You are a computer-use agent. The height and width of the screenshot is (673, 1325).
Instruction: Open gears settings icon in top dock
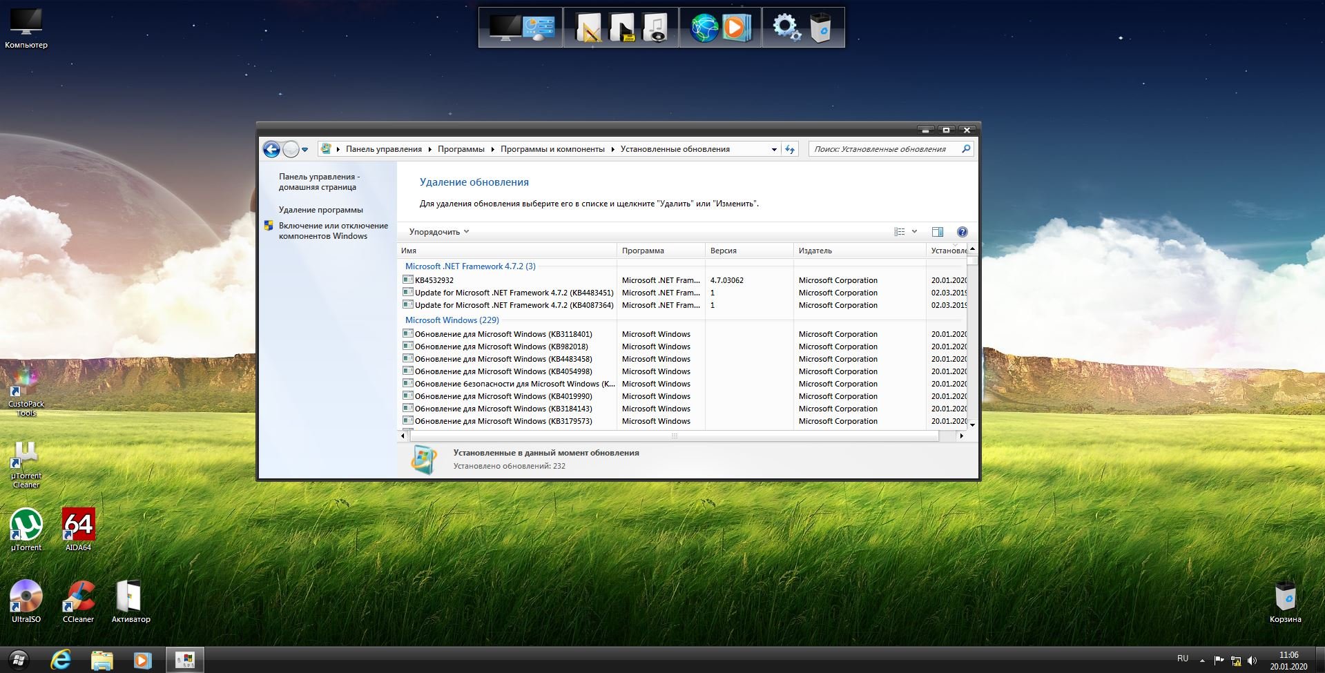tap(786, 28)
